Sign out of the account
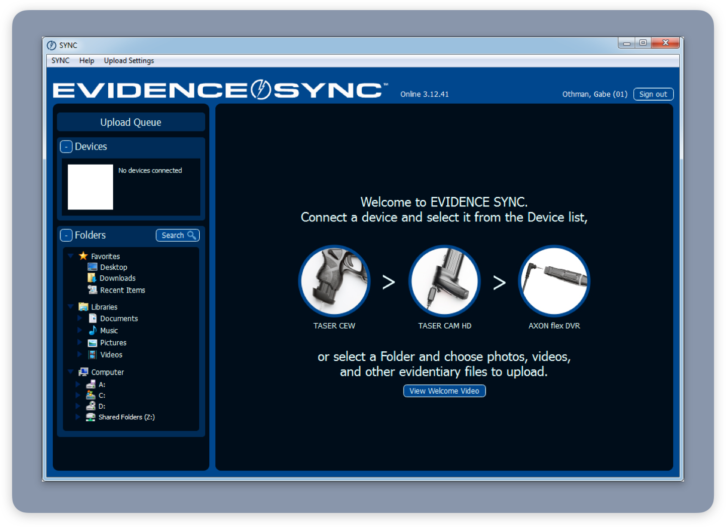 click(653, 94)
